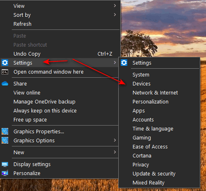Screen dimensions: 206x191
Task: Click the Graphics Options icon
Action: [5, 140]
